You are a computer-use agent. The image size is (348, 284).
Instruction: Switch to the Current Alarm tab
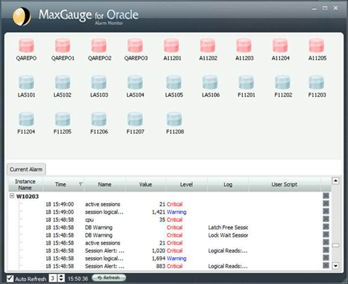pos(26,169)
